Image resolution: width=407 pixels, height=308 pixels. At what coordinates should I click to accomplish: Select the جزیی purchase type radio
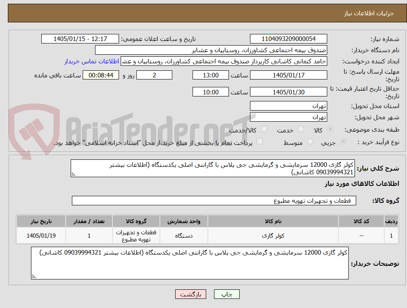click(x=343, y=142)
